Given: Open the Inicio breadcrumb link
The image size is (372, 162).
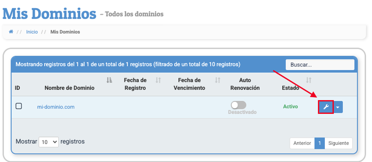Looking at the screenshot, I should [x=32, y=32].
